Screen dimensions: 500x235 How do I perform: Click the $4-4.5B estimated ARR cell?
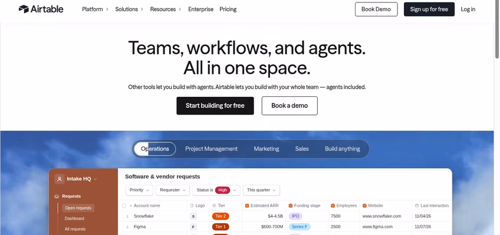275,216
